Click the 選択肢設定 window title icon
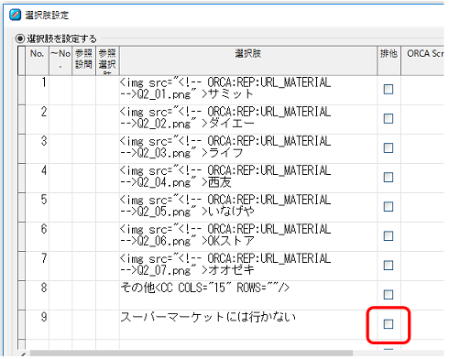449x359 pixels. pyautogui.click(x=16, y=15)
